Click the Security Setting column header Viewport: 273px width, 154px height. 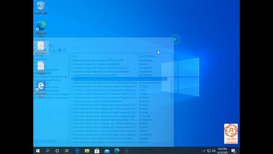pos(147,56)
